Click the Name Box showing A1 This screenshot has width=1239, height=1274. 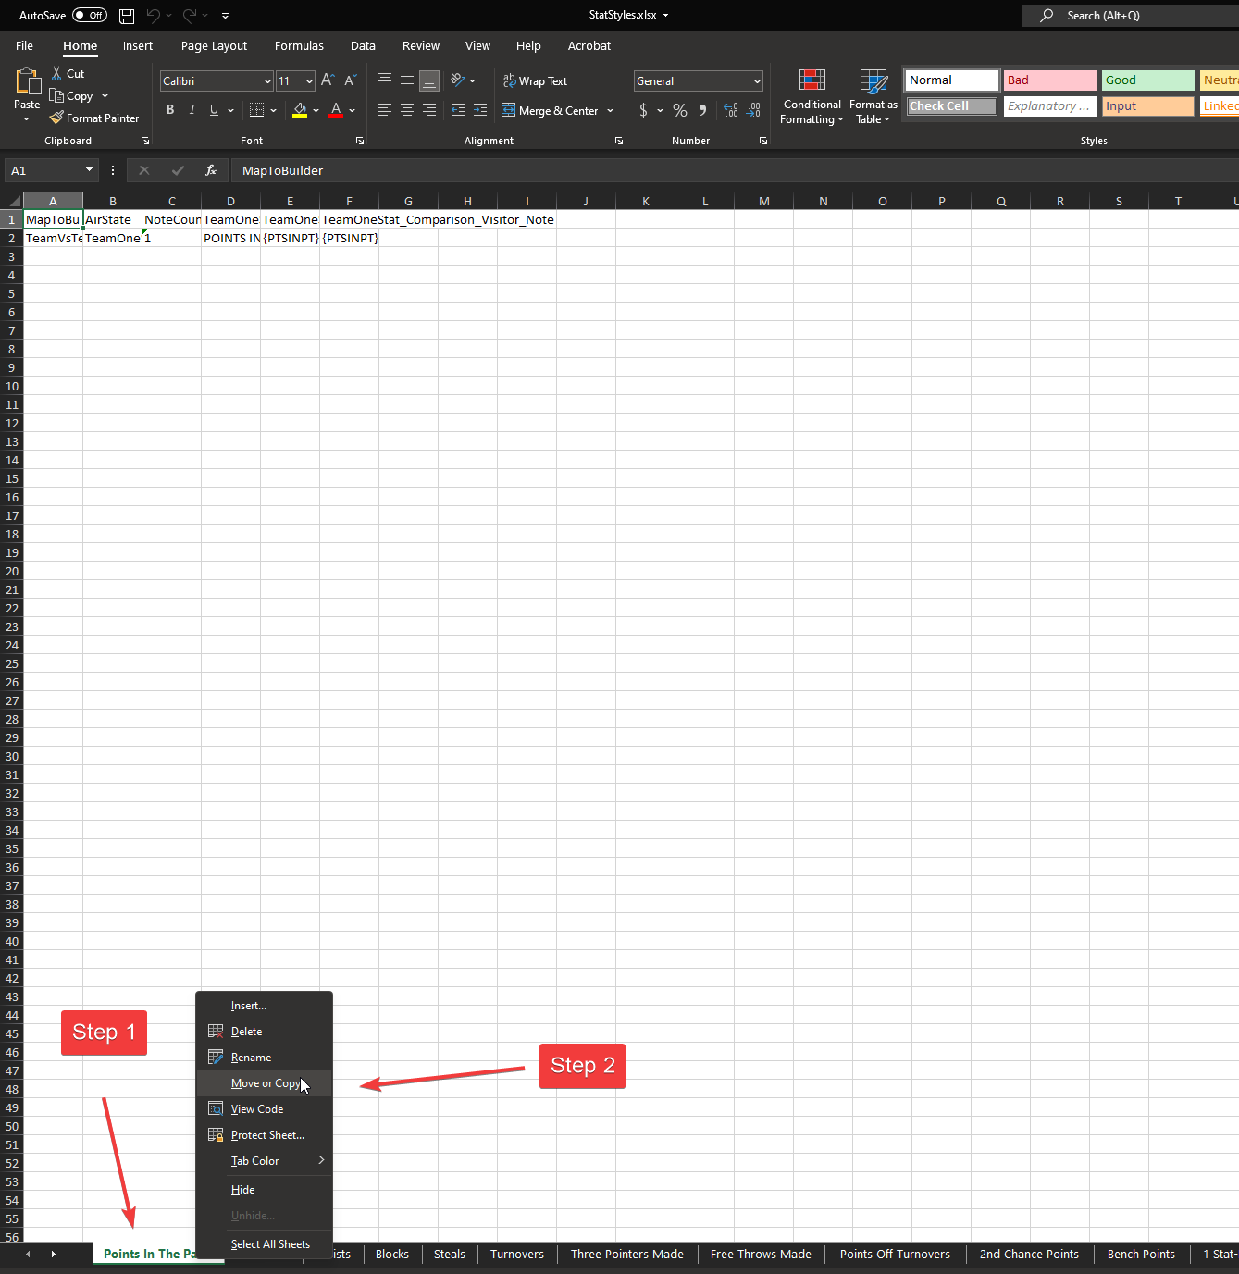[x=43, y=170]
